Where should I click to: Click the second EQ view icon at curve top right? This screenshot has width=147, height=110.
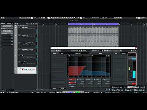tap(109, 56)
